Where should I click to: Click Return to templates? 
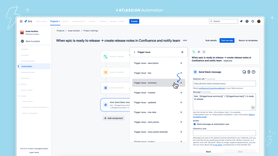click(x=248, y=41)
